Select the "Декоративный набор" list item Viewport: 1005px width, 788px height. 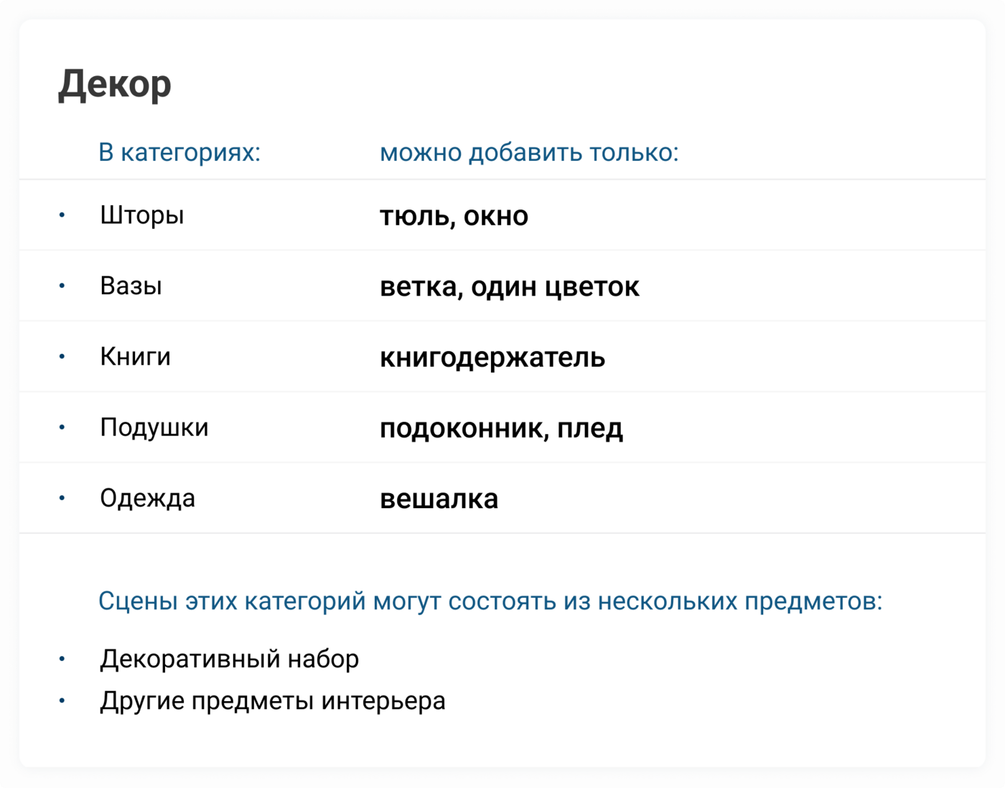point(229,659)
